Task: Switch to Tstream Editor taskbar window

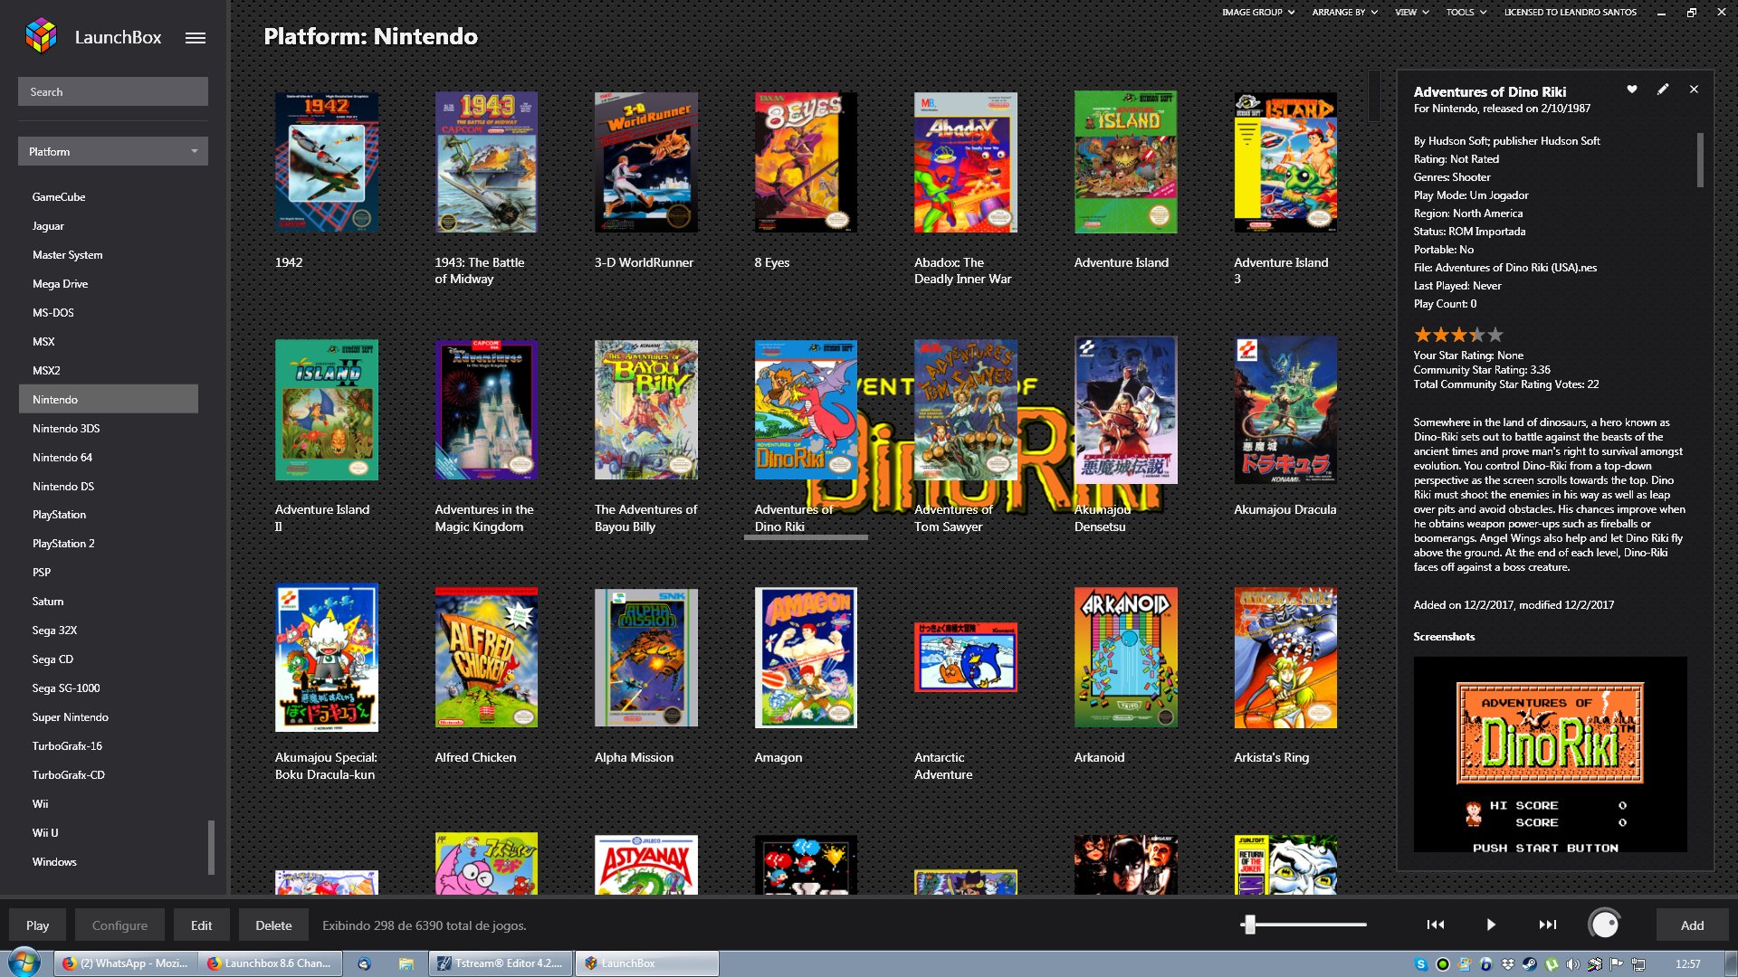Action: coord(501,963)
